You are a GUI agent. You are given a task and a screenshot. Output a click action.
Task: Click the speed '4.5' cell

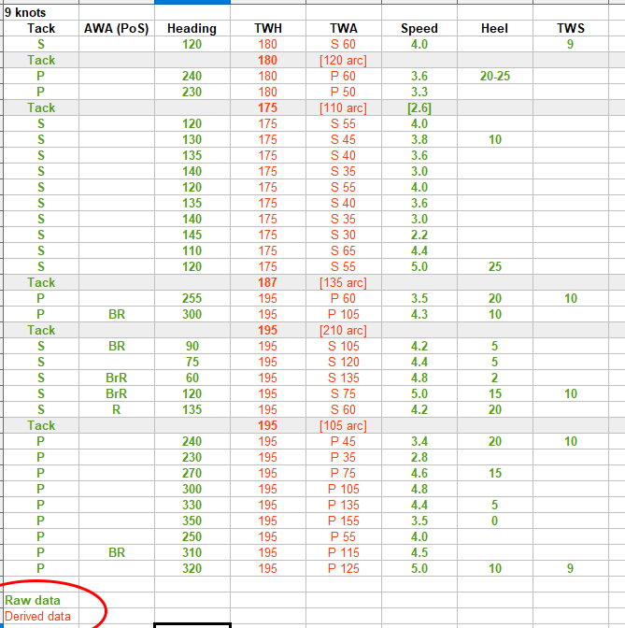coord(419,552)
